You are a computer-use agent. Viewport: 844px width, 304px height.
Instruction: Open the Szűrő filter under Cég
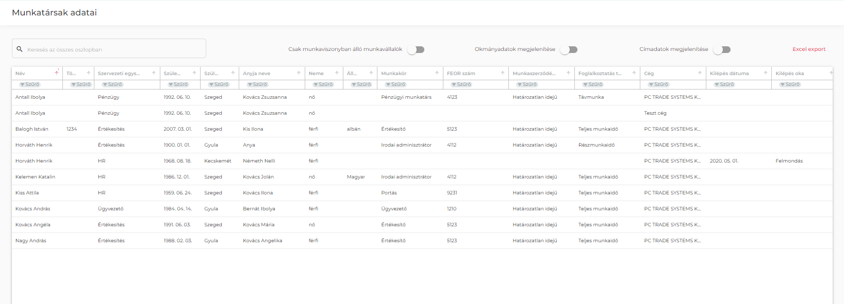point(658,84)
